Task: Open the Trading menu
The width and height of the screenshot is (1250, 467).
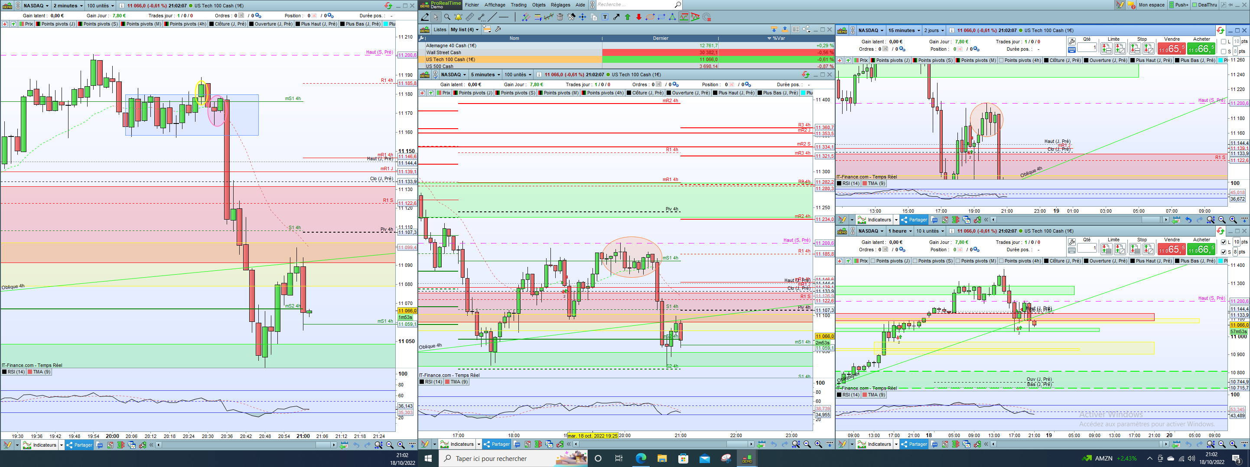Action: coord(518,5)
